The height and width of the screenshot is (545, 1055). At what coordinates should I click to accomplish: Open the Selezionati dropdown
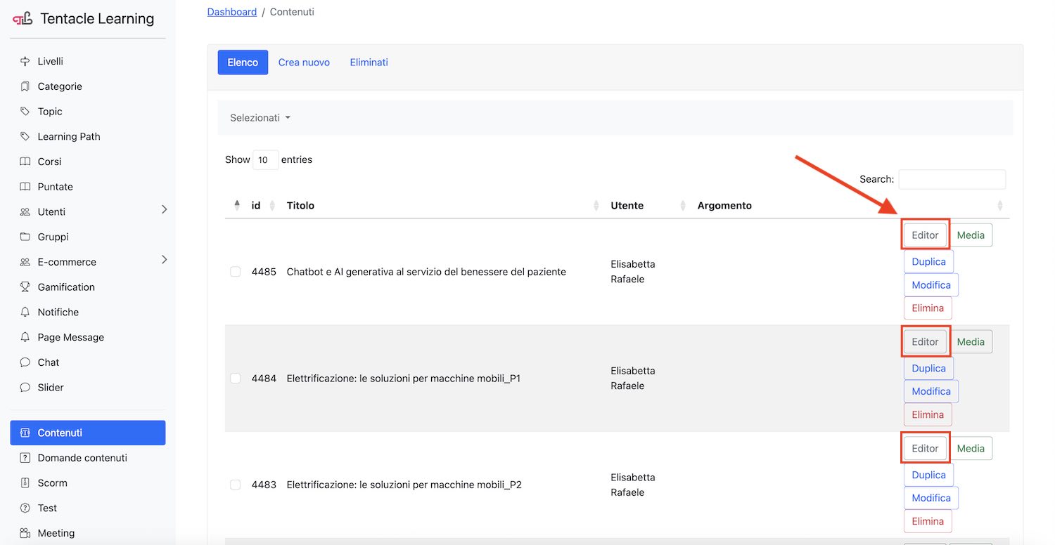(260, 118)
